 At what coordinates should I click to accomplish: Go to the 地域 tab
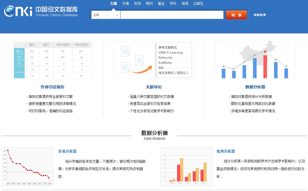click(x=185, y=4)
